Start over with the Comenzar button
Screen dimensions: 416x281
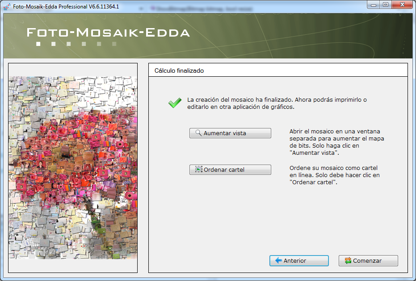[368, 260]
